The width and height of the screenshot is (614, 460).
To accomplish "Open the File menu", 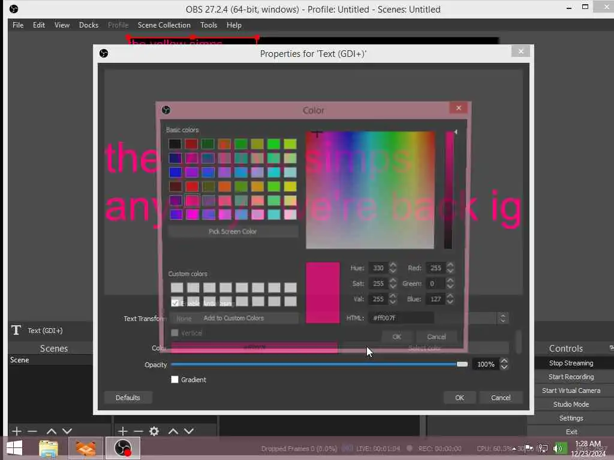I will click(x=18, y=25).
